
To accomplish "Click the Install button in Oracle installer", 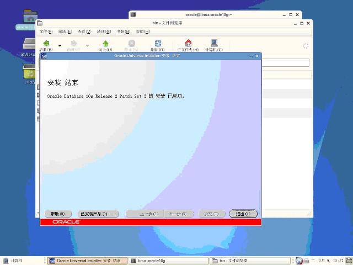I will (212, 214).
